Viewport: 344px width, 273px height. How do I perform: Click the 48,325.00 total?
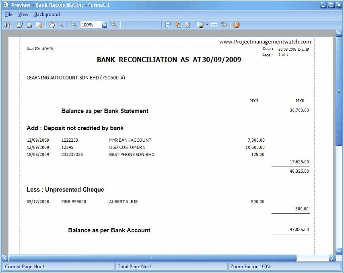click(x=299, y=171)
